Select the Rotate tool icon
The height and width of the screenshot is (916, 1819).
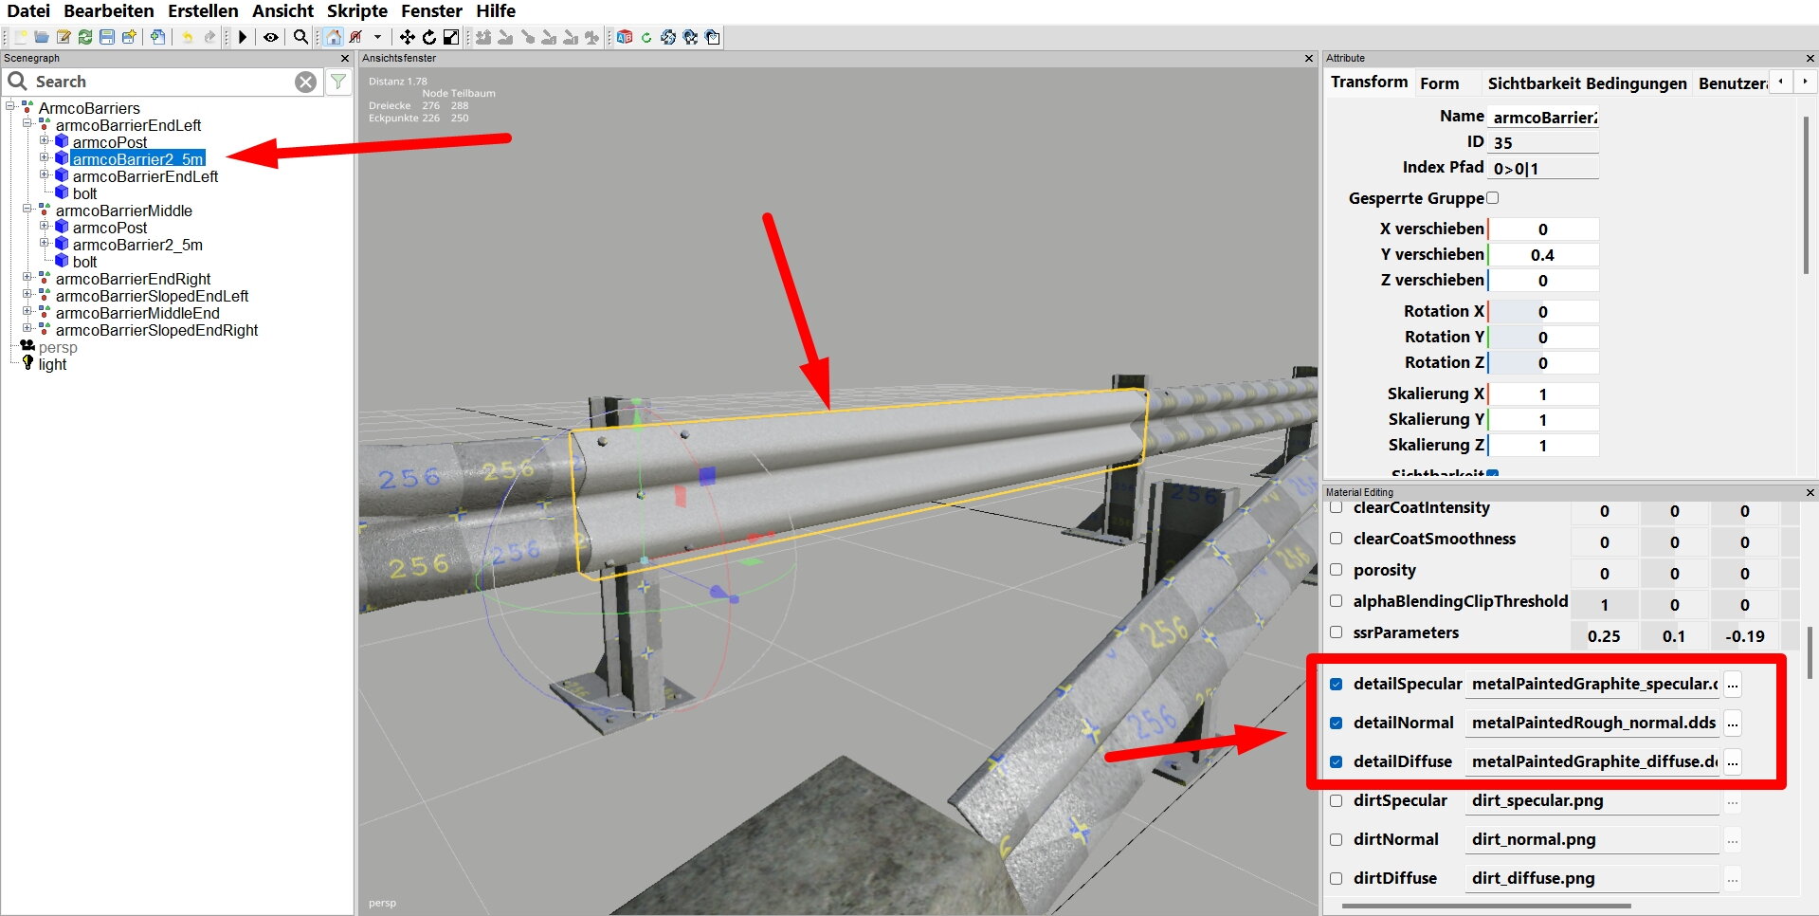(429, 37)
